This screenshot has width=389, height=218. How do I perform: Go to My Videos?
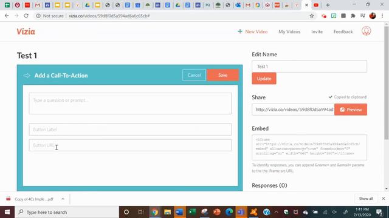(289, 31)
